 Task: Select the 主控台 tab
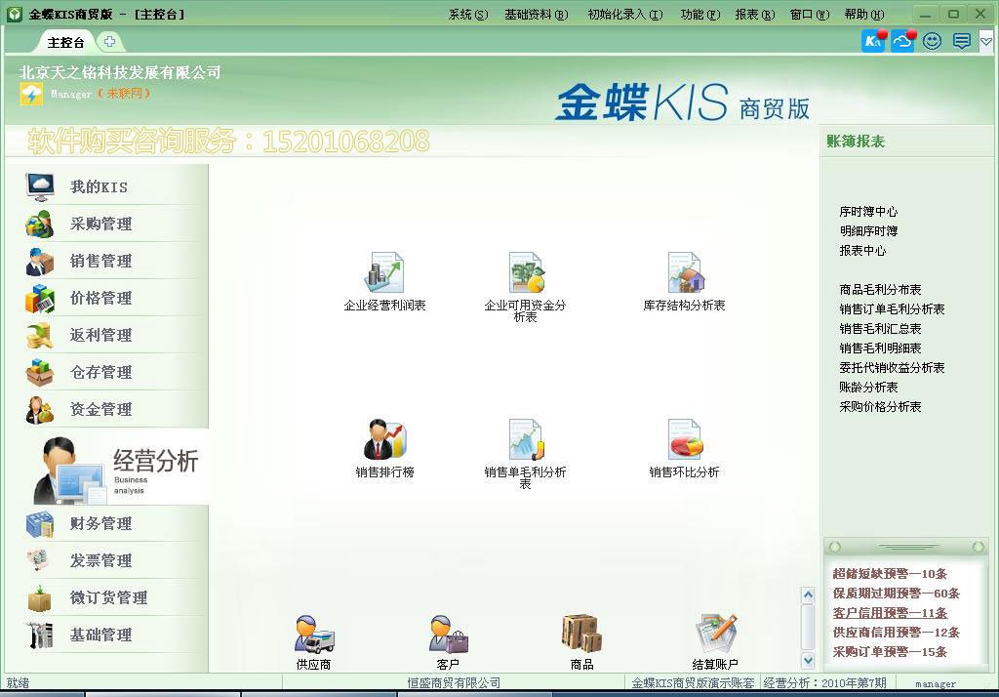pos(65,42)
